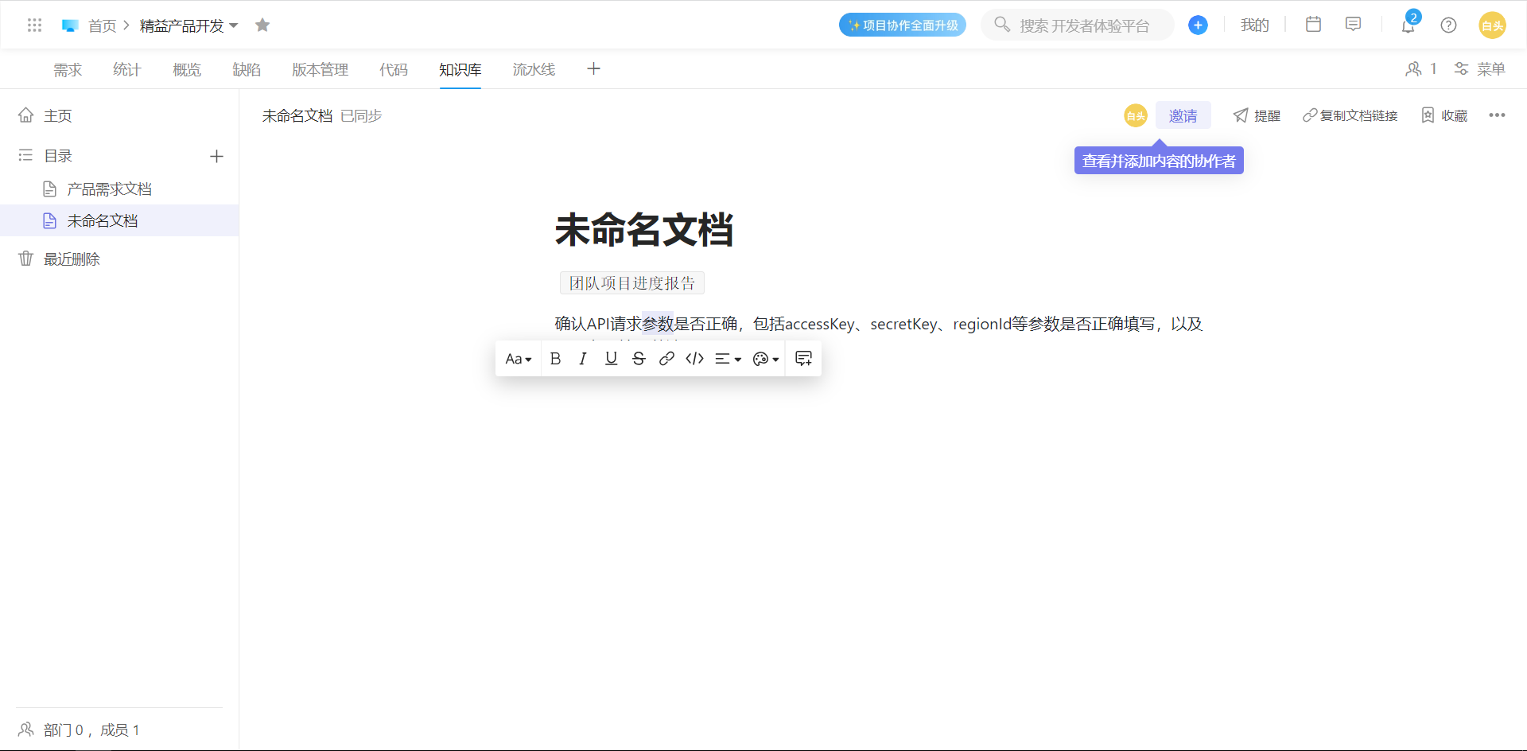Click the 邀请 button
Viewport: 1527px width, 751px height.
click(x=1183, y=115)
